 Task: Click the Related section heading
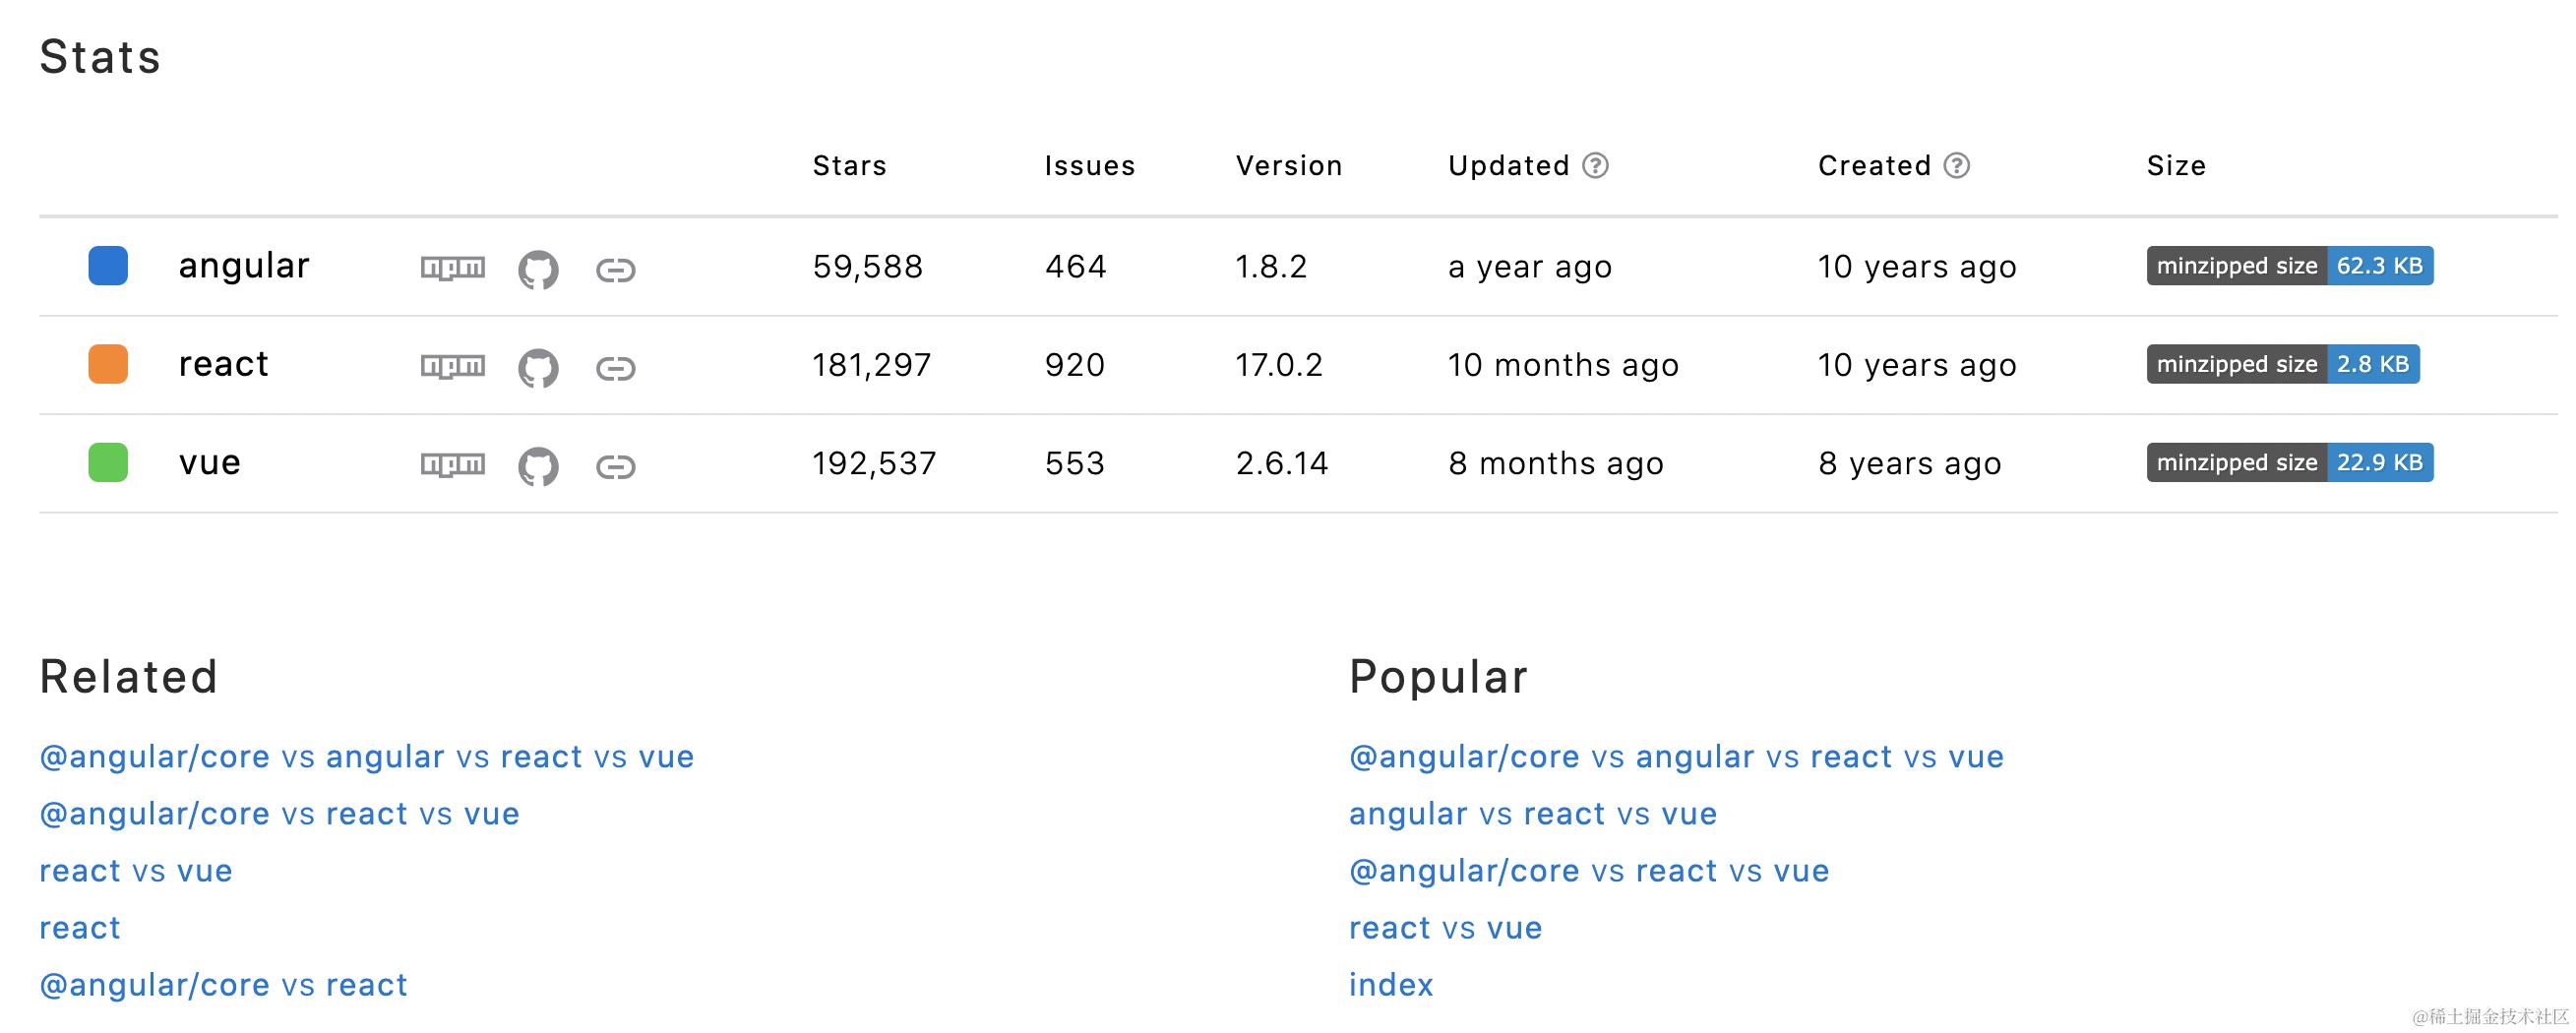coord(128,677)
